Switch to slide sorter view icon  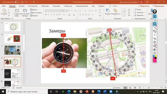[x=130, y=88]
